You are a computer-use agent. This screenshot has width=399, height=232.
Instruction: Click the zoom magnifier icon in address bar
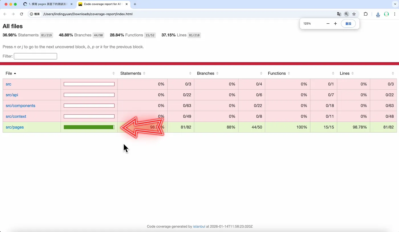[x=346, y=14]
